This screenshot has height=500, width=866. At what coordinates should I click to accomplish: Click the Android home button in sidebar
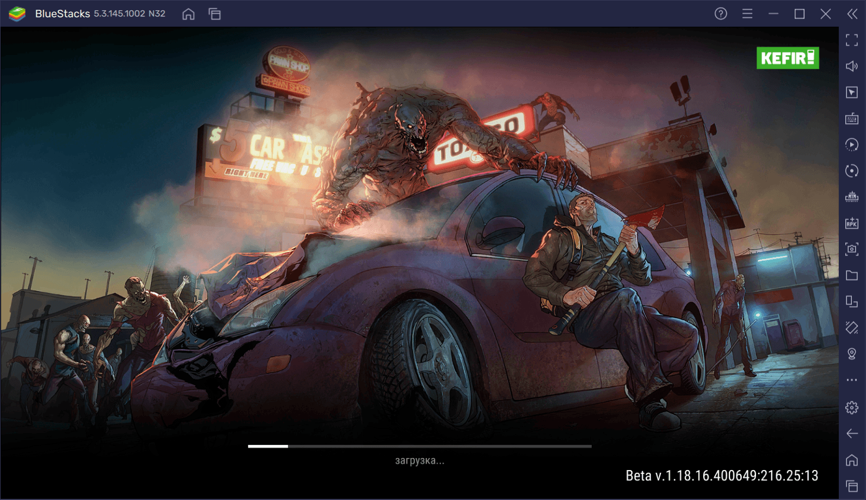(852, 460)
